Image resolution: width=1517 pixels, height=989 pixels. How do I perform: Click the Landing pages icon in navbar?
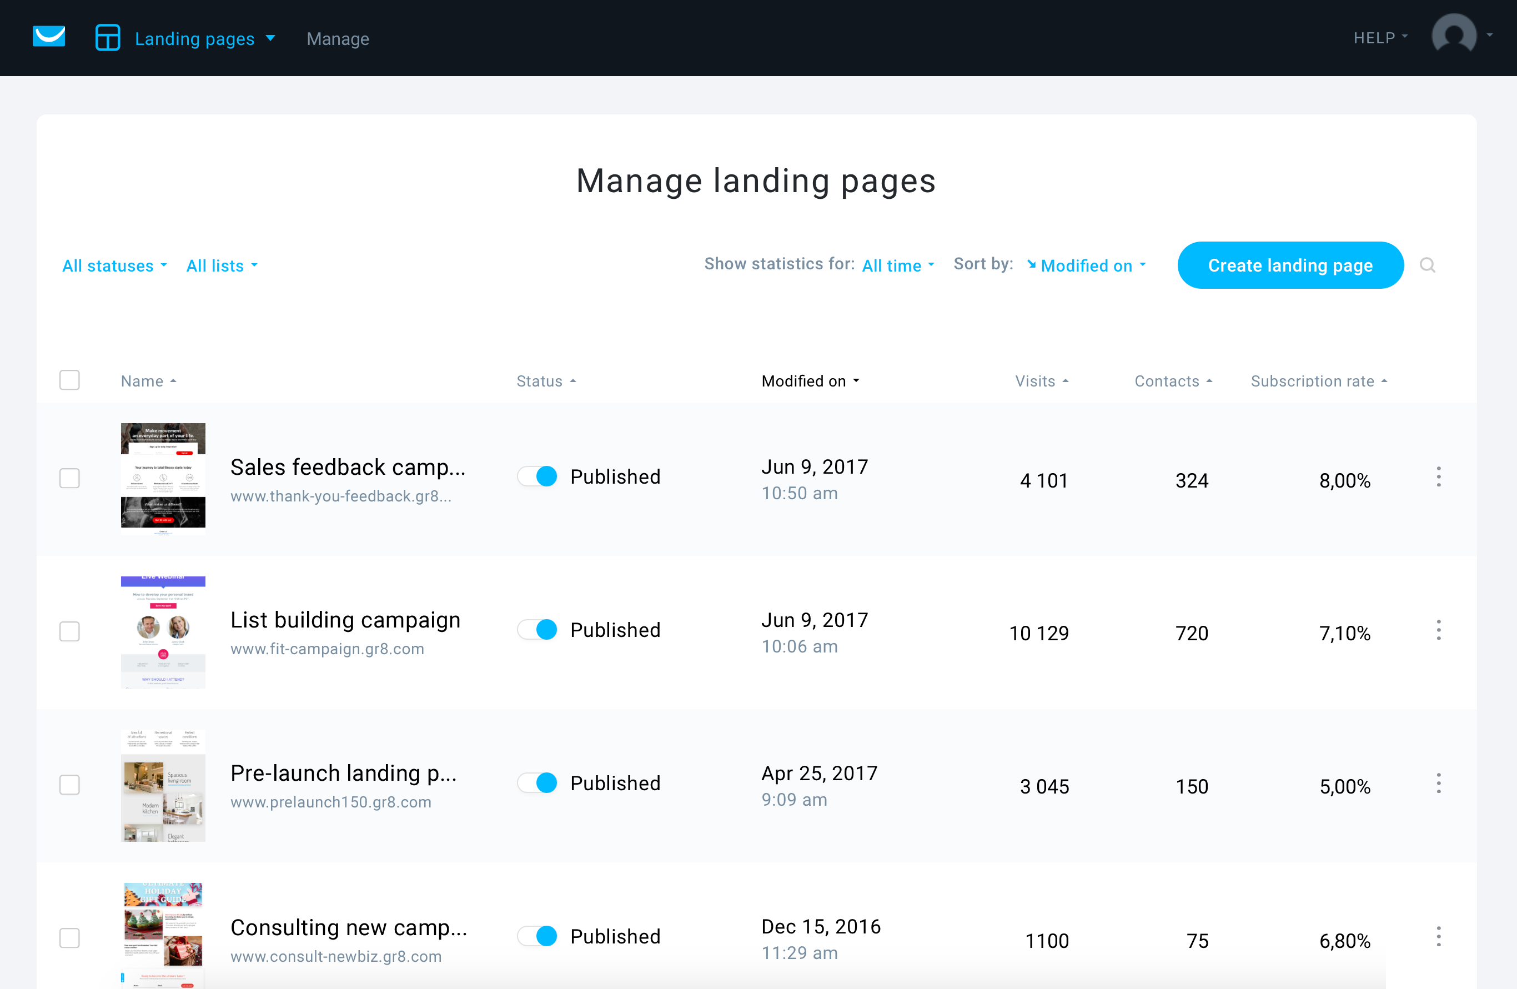pos(108,38)
